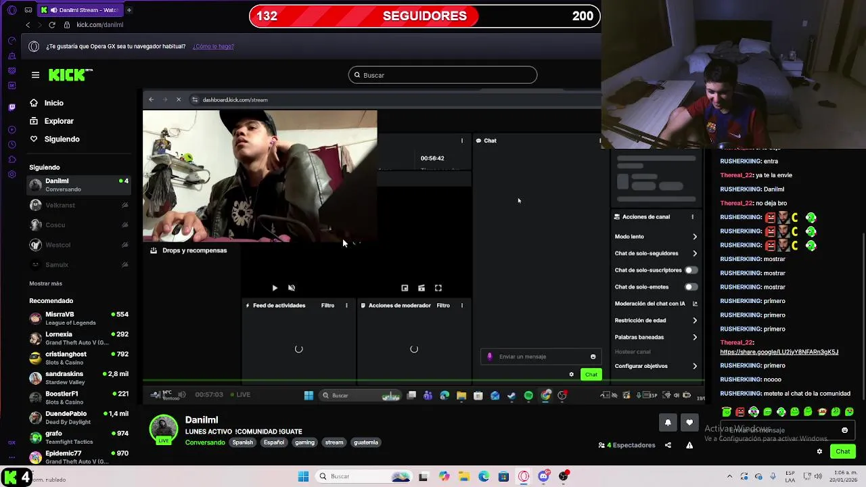This screenshot has width=866, height=487.
Task: Open MisrraVB recommended channel
Action: click(x=78, y=318)
